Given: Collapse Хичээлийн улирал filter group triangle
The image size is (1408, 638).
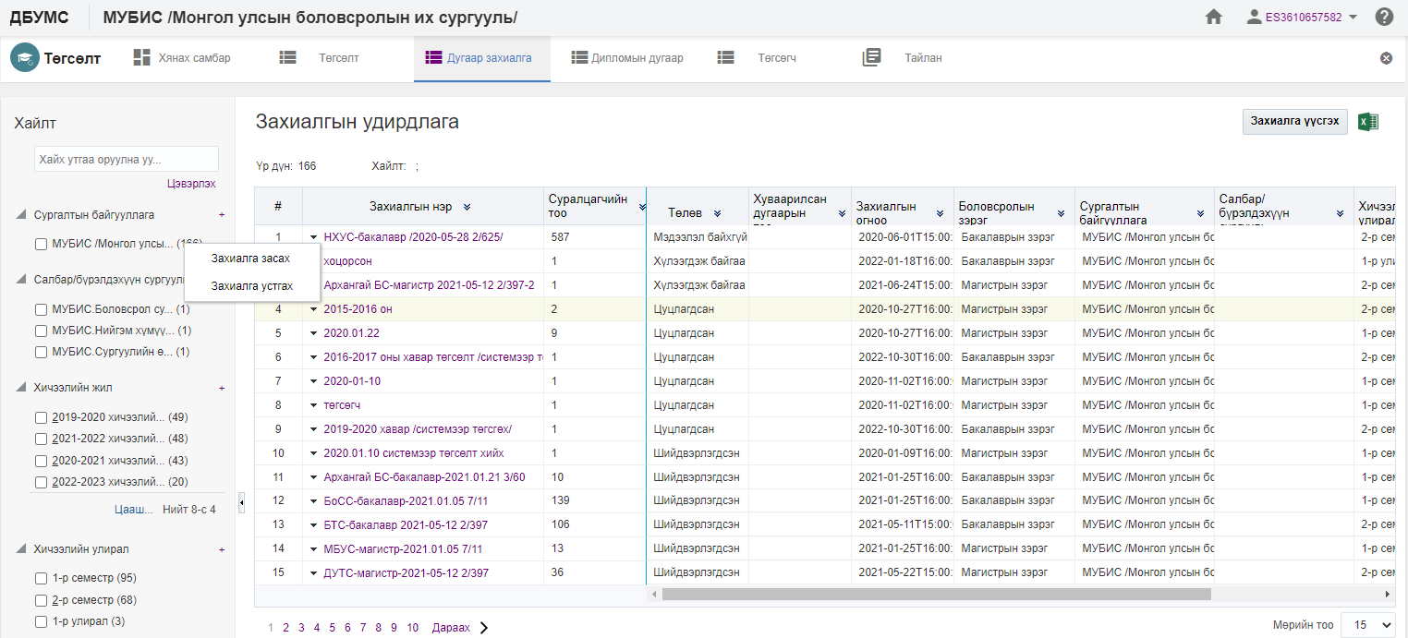Looking at the screenshot, I should pyautogui.click(x=20, y=549).
